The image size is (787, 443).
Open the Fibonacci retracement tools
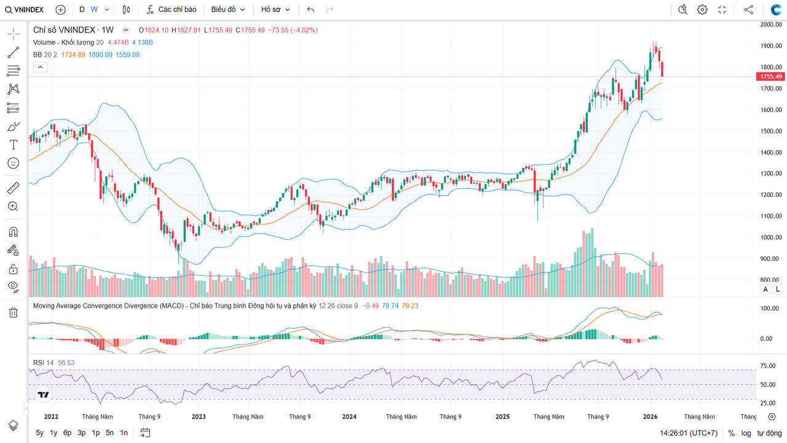pyautogui.click(x=13, y=71)
